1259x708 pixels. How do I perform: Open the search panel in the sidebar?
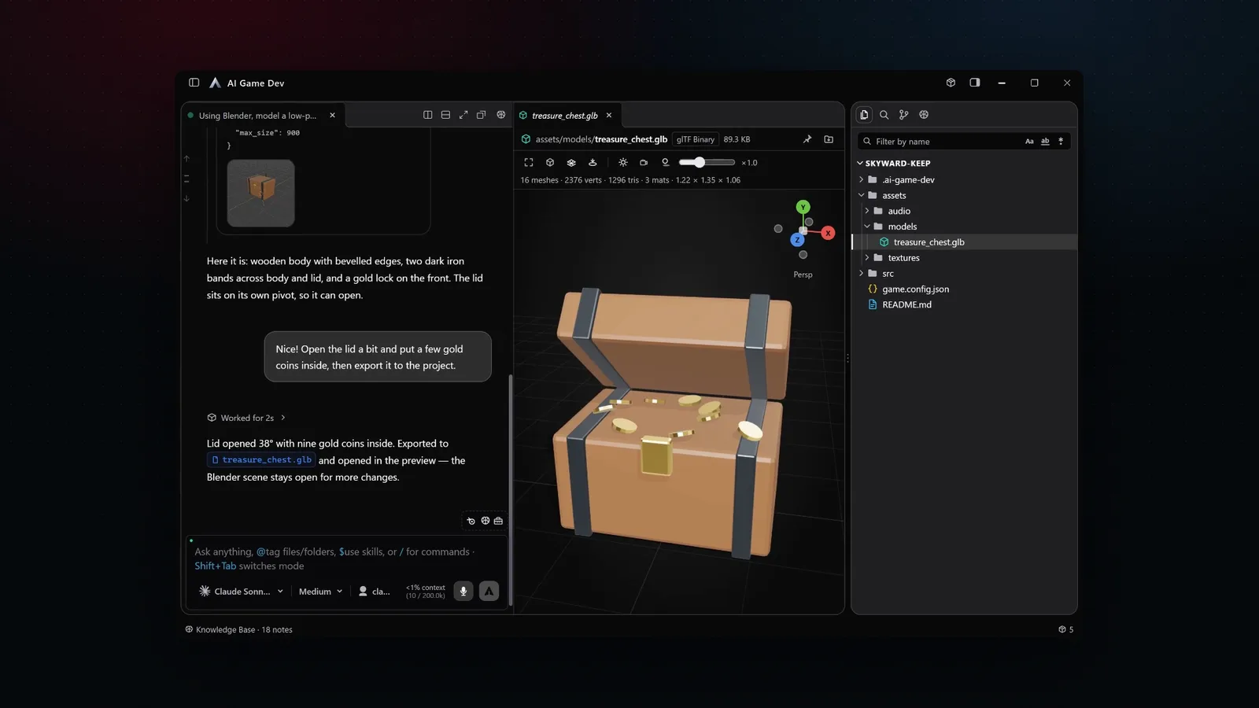click(884, 115)
